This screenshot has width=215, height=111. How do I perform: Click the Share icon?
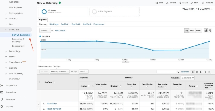tap(180, 3)
